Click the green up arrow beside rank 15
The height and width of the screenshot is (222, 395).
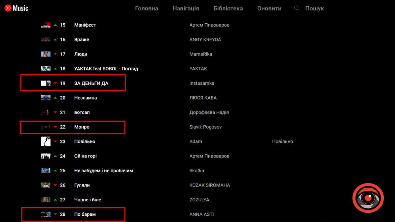(55, 25)
